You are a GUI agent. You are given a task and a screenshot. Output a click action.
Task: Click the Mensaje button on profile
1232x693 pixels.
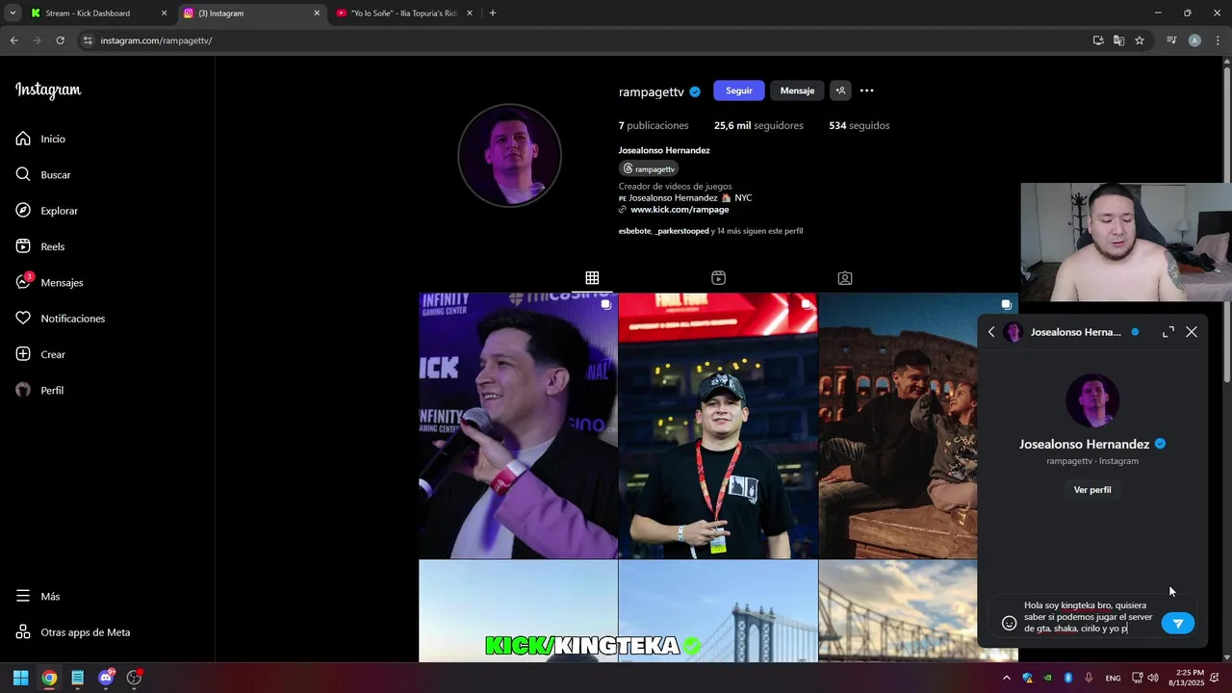tap(797, 90)
